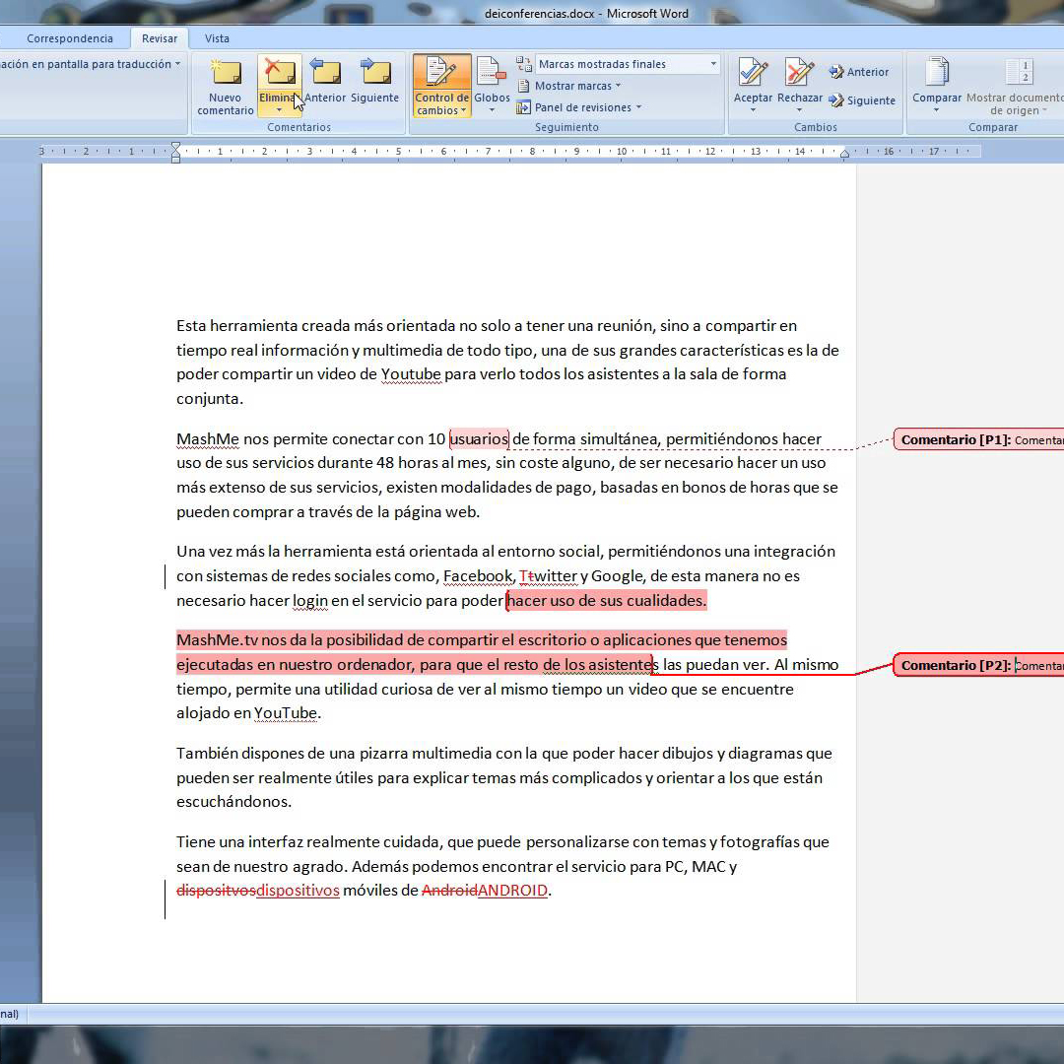Jump to Anterior change in Cambios group

(x=858, y=72)
